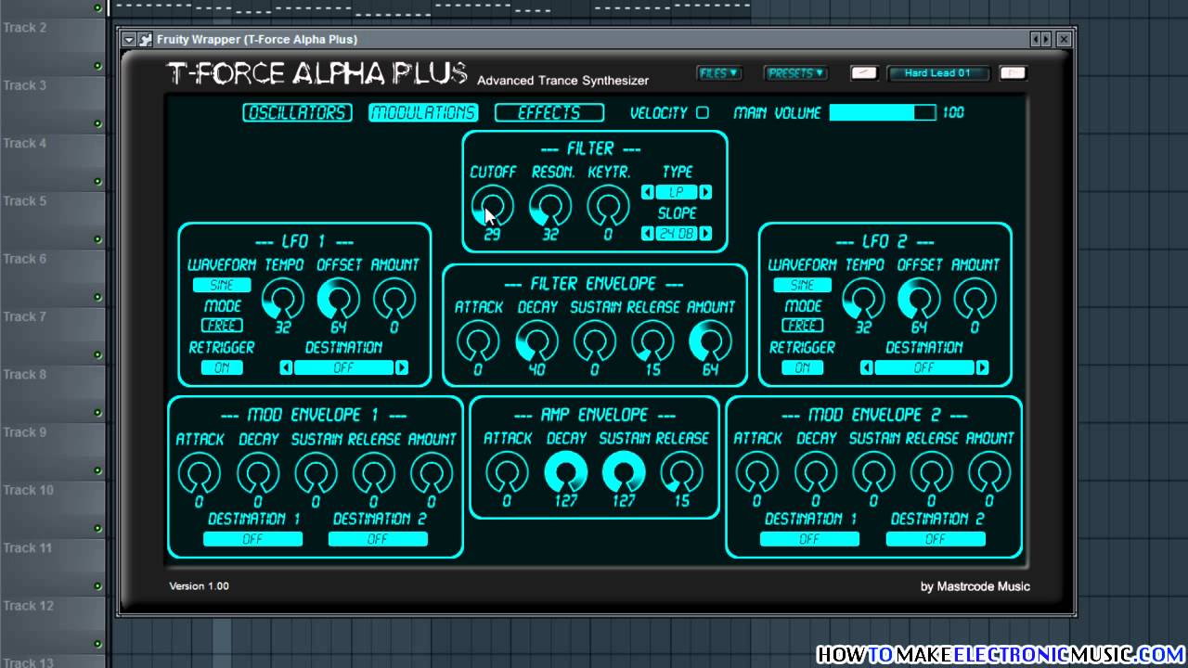1188x668 pixels.
Task: Click right arrow beside filter SLOPE value
Action: (x=705, y=234)
